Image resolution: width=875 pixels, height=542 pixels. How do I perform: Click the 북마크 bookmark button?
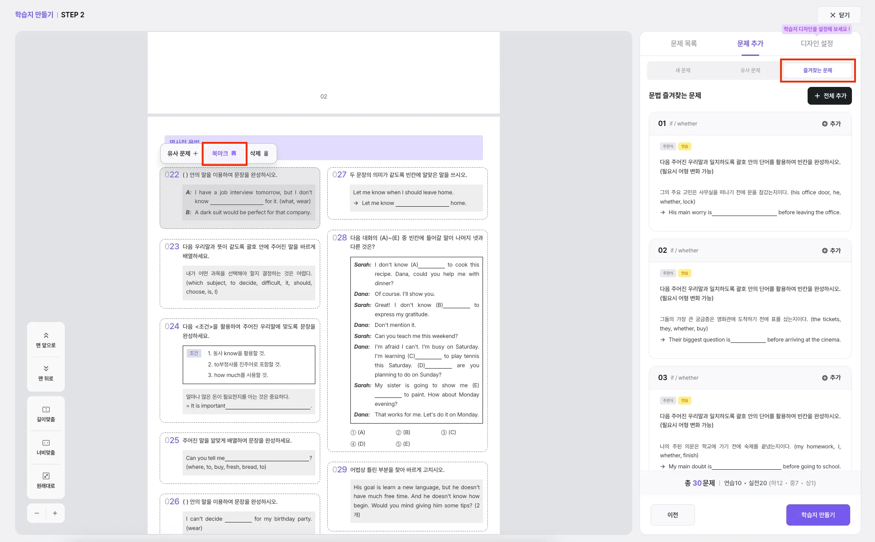pos(224,153)
